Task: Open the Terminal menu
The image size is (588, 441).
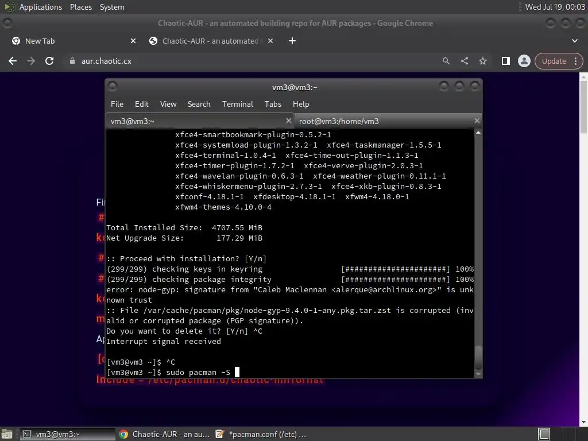Action: point(237,105)
